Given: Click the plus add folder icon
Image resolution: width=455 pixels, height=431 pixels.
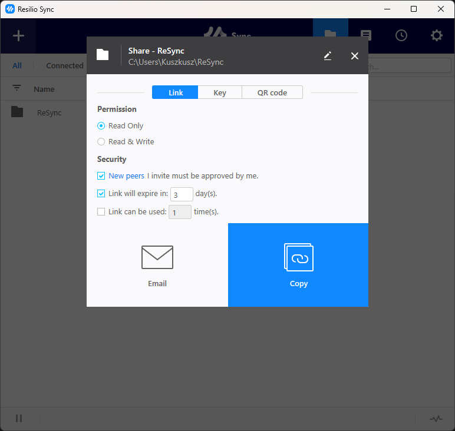Looking at the screenshot, I should pyautogui.click(x=18, y=36).
